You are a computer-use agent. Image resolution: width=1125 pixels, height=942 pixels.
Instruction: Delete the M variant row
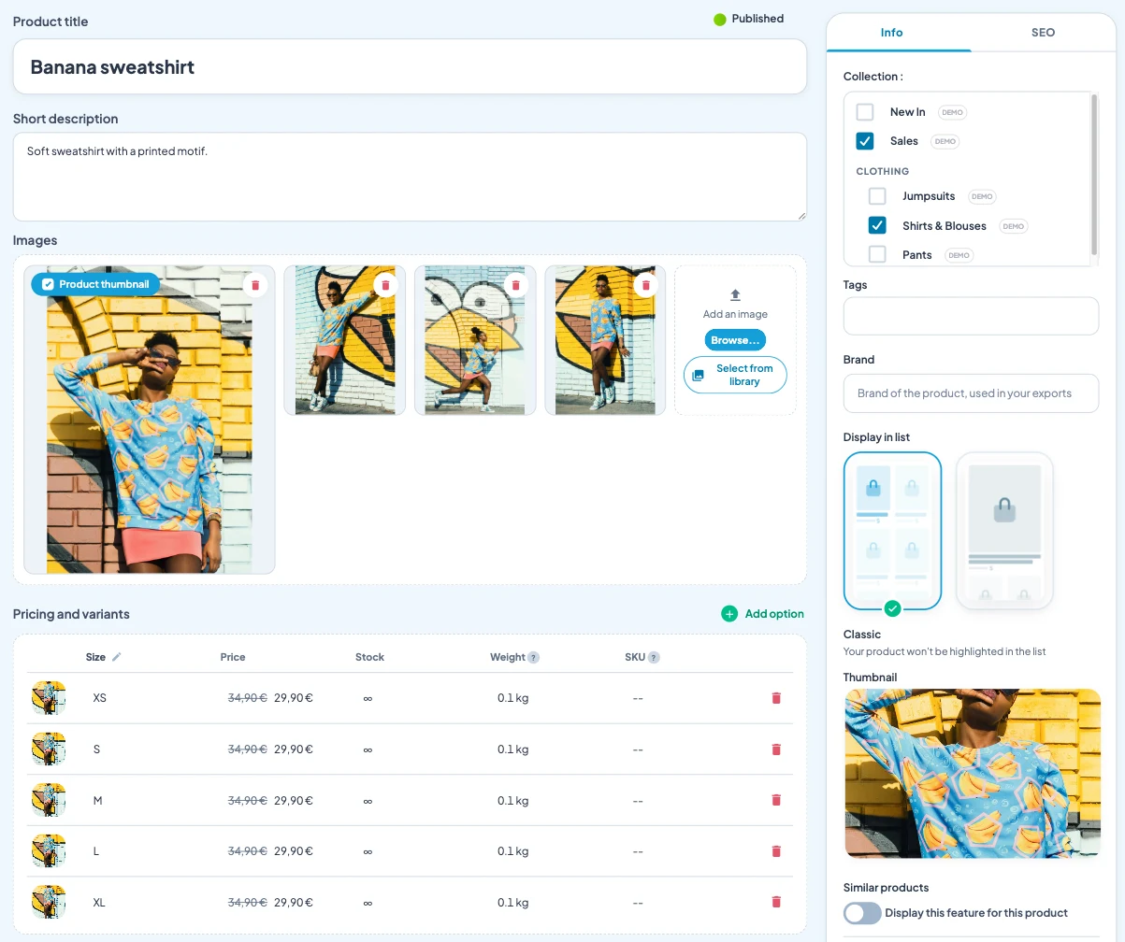[x=775, y=800]
